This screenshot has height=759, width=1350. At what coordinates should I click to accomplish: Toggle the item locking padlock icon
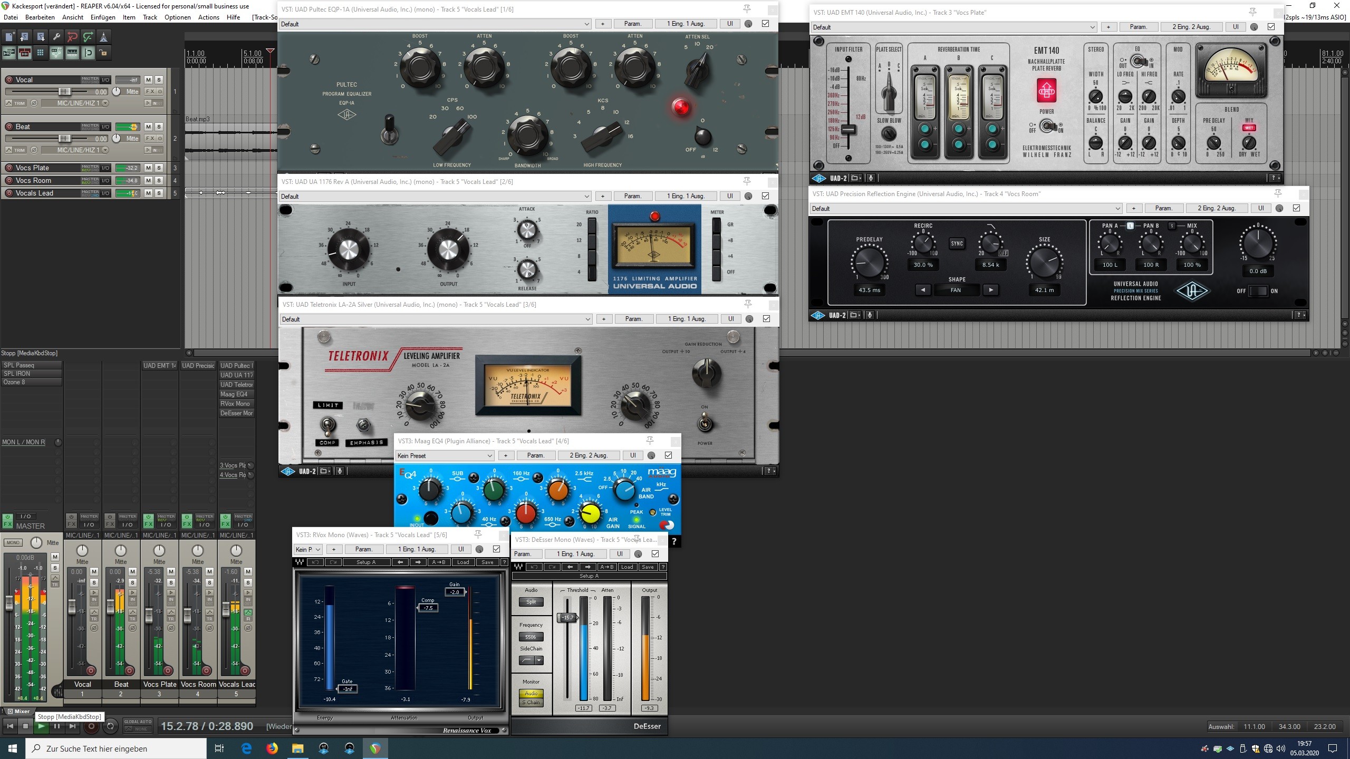(x=104, y=53)
